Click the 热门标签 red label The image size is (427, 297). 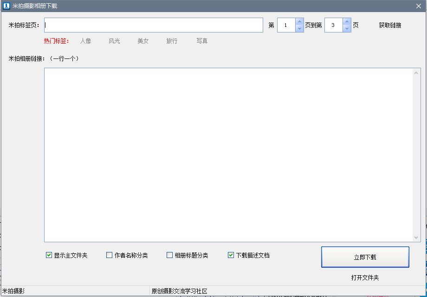[x=56, y=41]
